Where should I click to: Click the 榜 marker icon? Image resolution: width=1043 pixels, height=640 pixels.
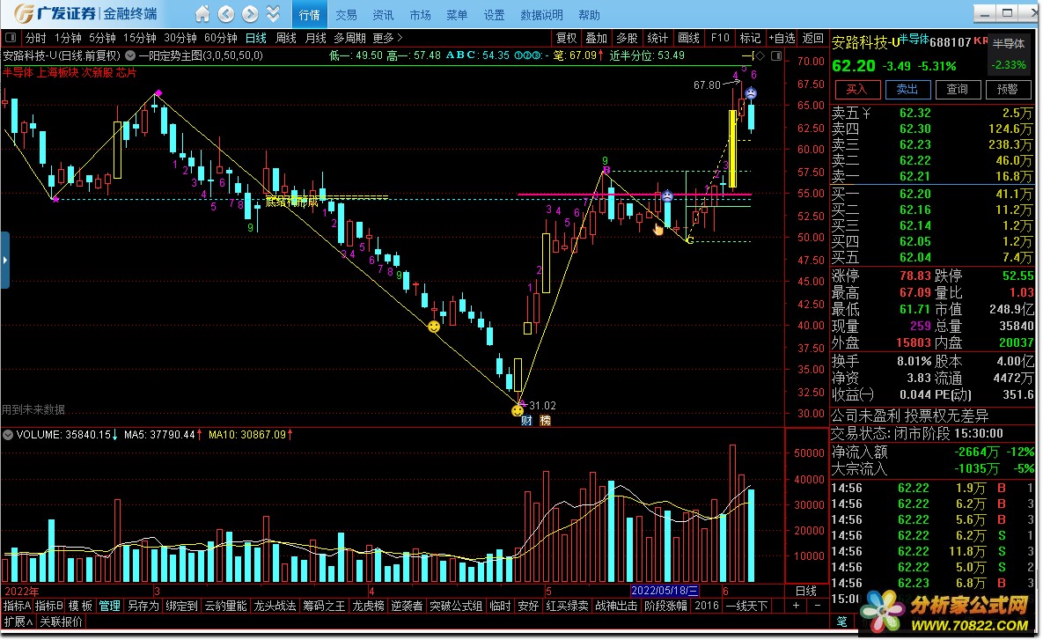tap(546, 421)
